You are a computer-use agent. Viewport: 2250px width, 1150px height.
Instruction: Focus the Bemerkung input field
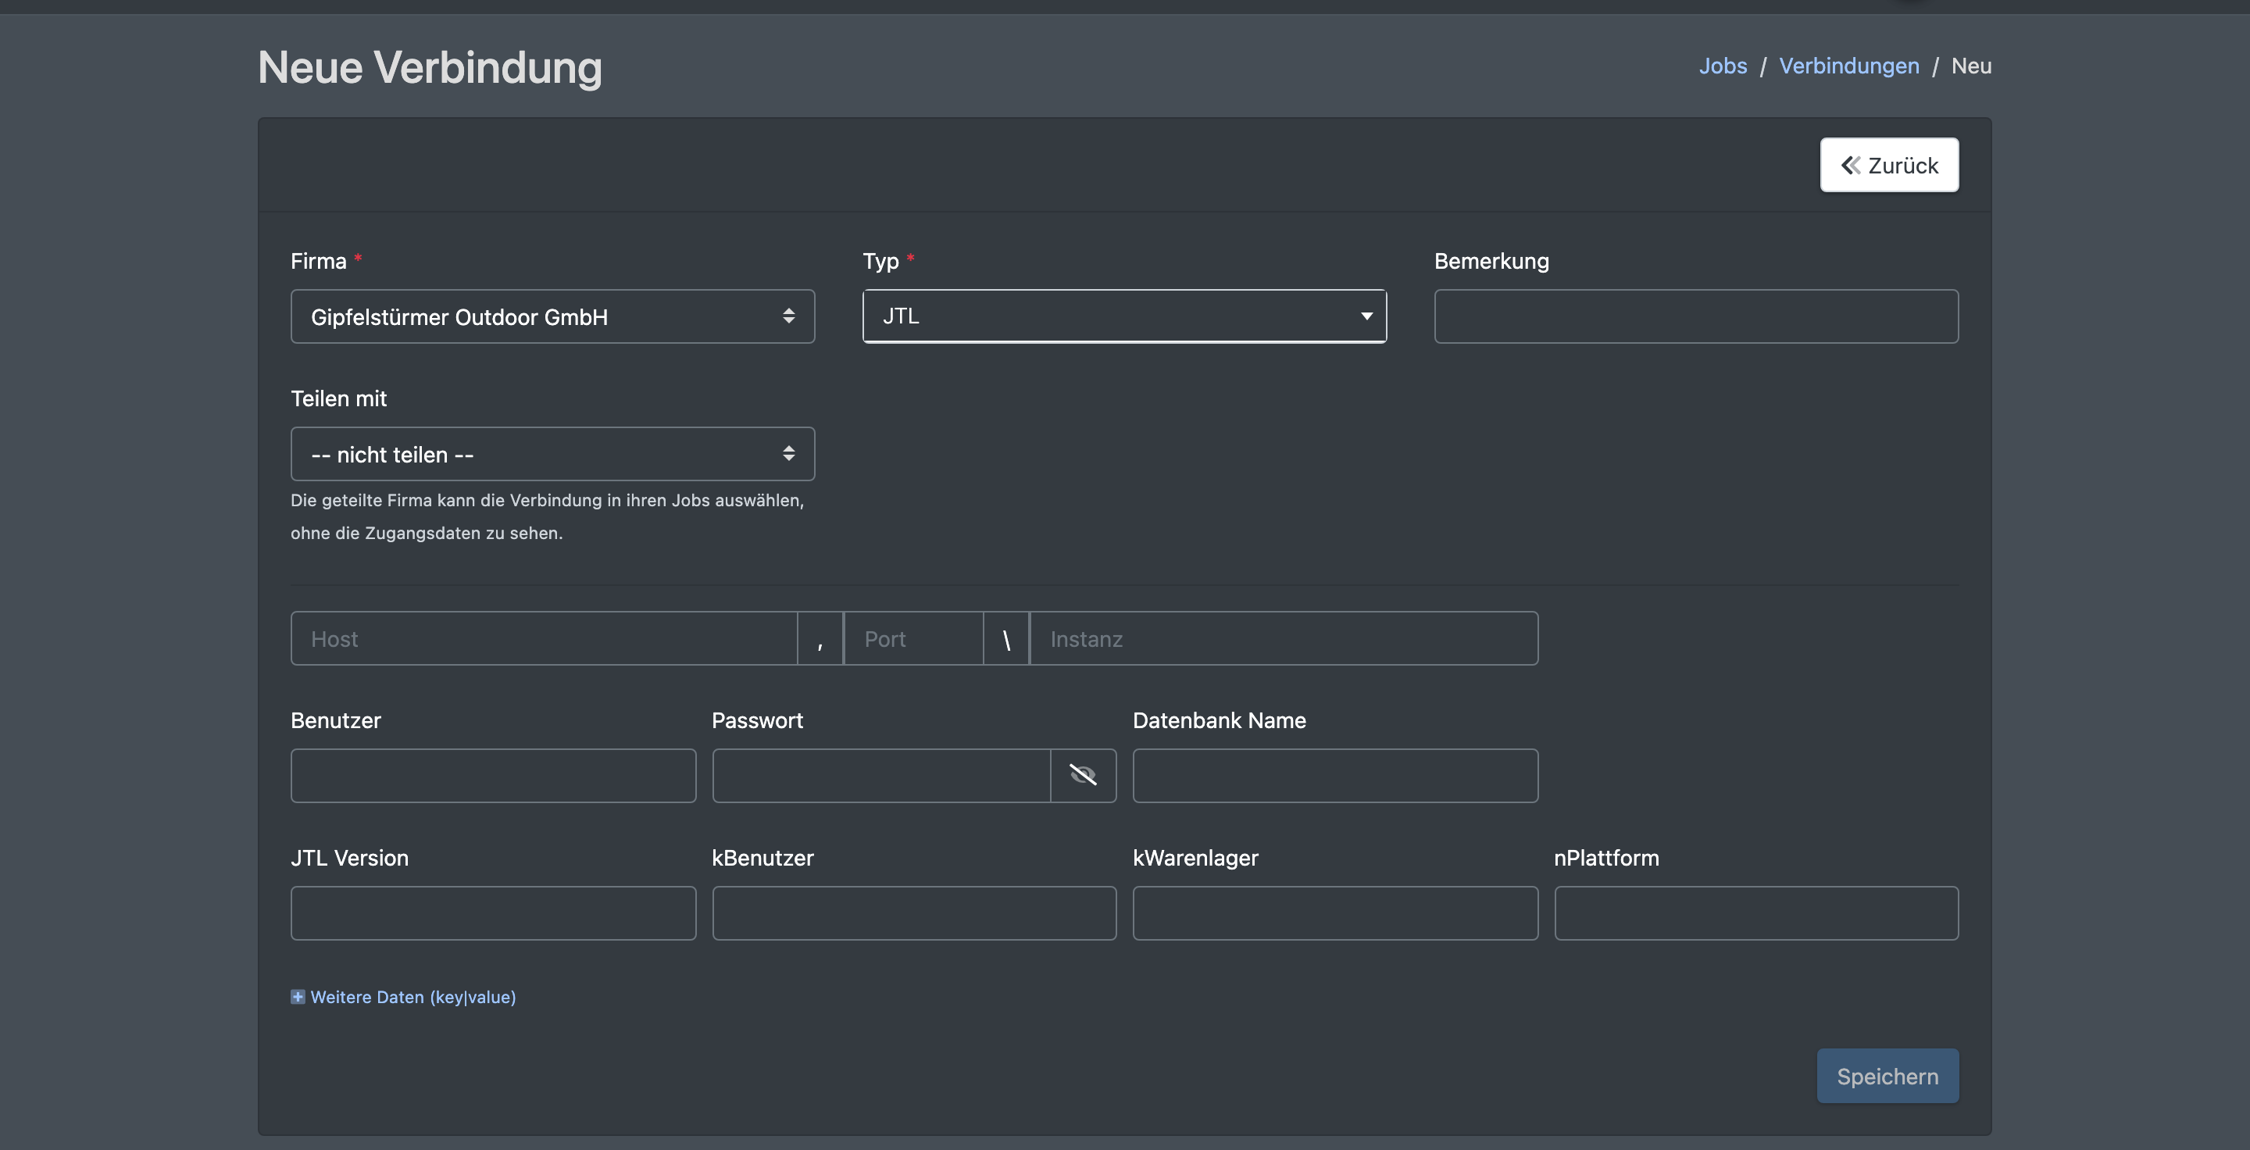(1696, 316)
